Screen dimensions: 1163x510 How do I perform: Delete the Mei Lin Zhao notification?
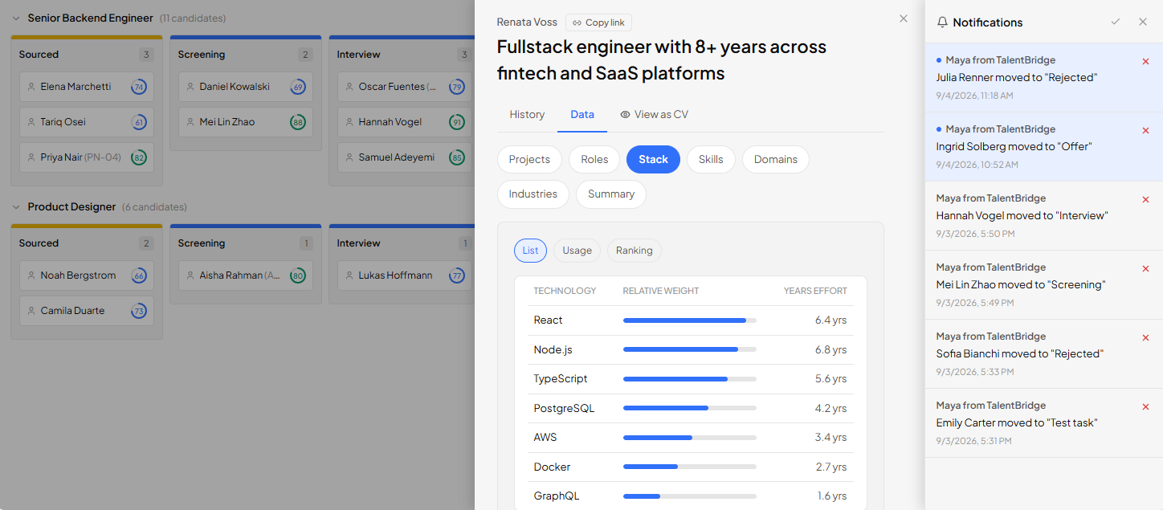pos(1145,268)
